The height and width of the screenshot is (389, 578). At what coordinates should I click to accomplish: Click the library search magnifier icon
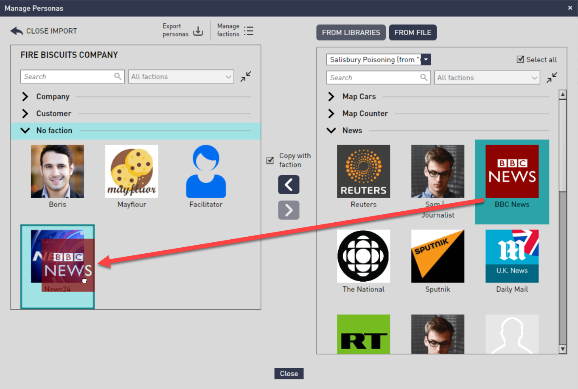(x=424, y=78)
